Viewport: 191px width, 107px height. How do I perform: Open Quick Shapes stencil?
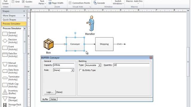point(14,20)
